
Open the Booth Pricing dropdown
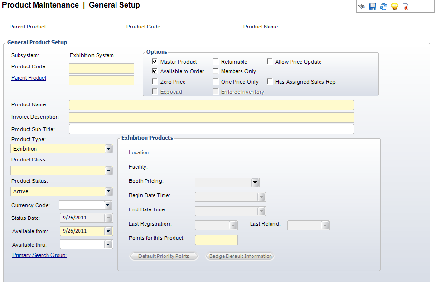click(255, 182)
